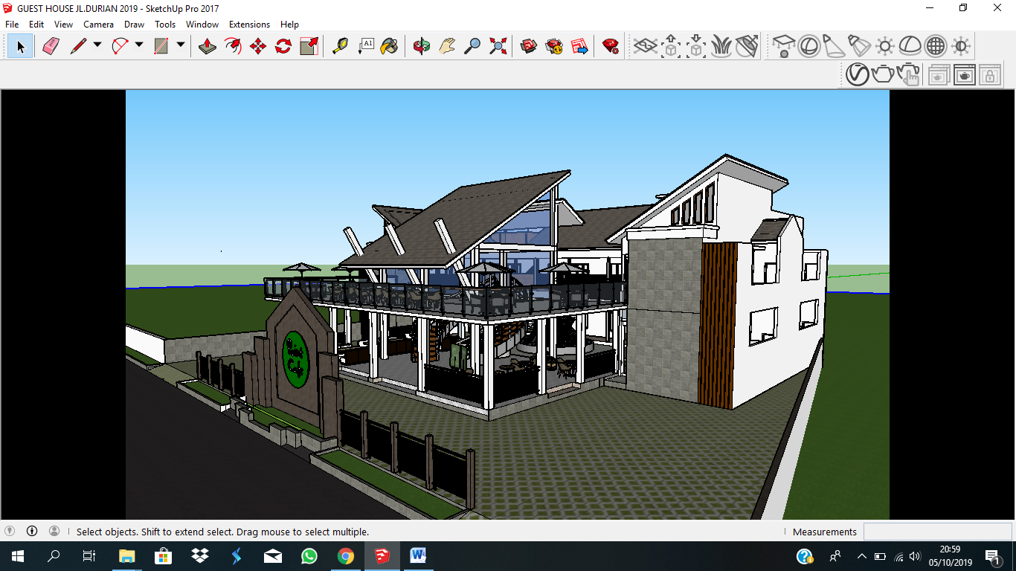Start render with V-Ray teapot icon
Viewport: 1016px width, 571px height.
(883, 74)
